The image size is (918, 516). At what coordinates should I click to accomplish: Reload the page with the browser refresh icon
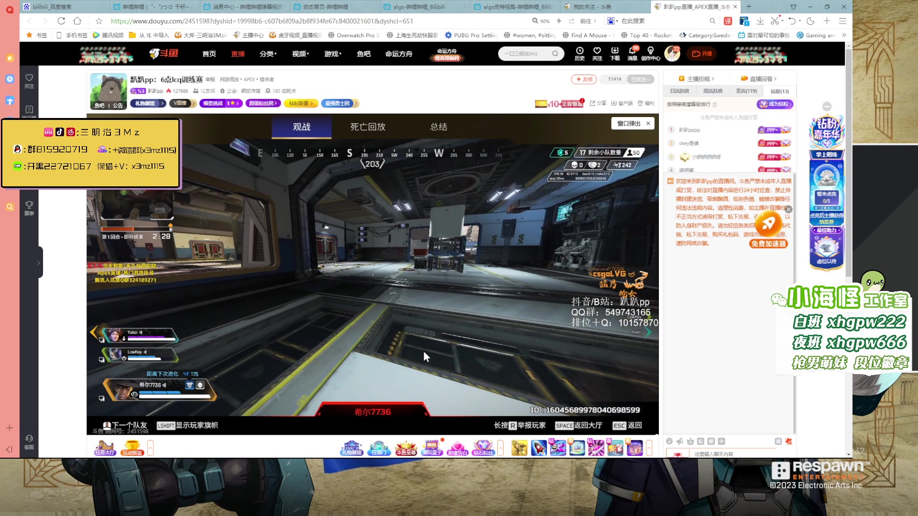click(61, 21)
